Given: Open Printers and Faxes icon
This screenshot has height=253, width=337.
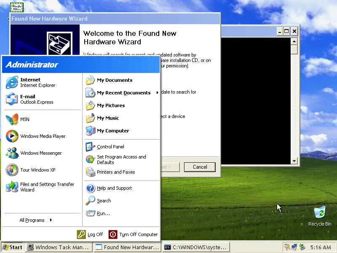Looking at the screenshot, I should coord(90,172).
